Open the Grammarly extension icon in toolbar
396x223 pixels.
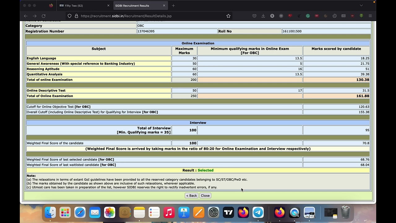tap(308, 16)
